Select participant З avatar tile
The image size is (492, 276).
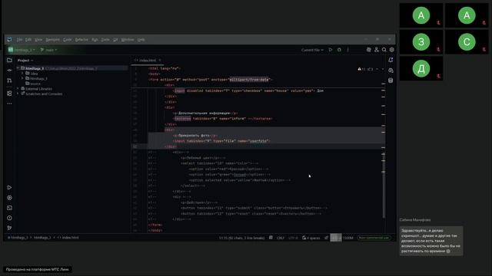[421, 41]
